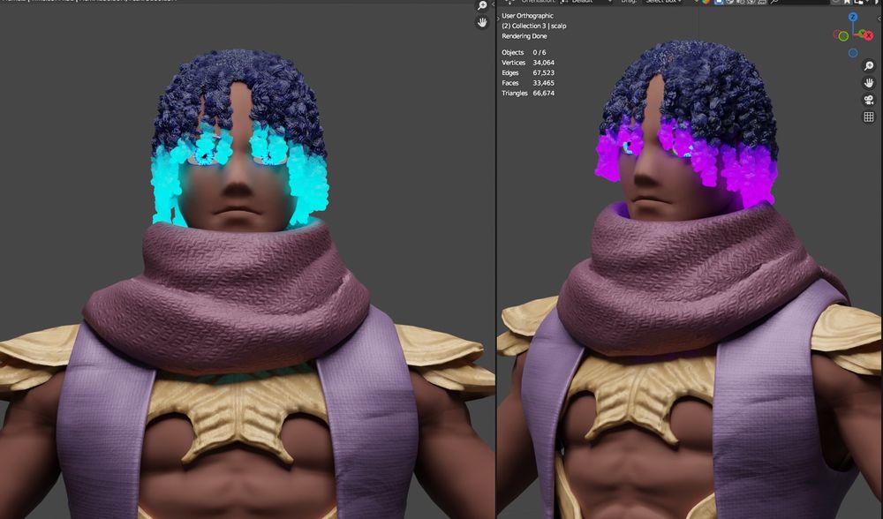Switch perspective/orthographic using grid icon
Viewport: 883px width, 519px height.
pyautogui.click(x=868, y=117)
